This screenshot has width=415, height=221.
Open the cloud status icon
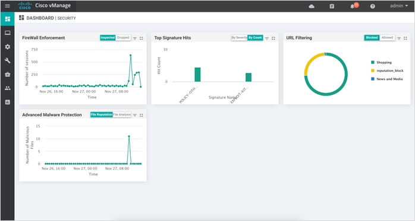(x=312, y=6)
